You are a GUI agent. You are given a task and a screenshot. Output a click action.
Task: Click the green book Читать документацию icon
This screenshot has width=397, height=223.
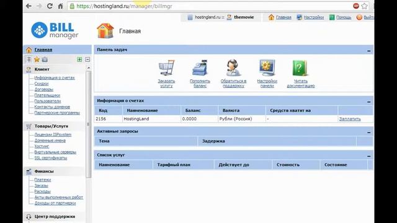pyautogui.click(x=300, y=68)
